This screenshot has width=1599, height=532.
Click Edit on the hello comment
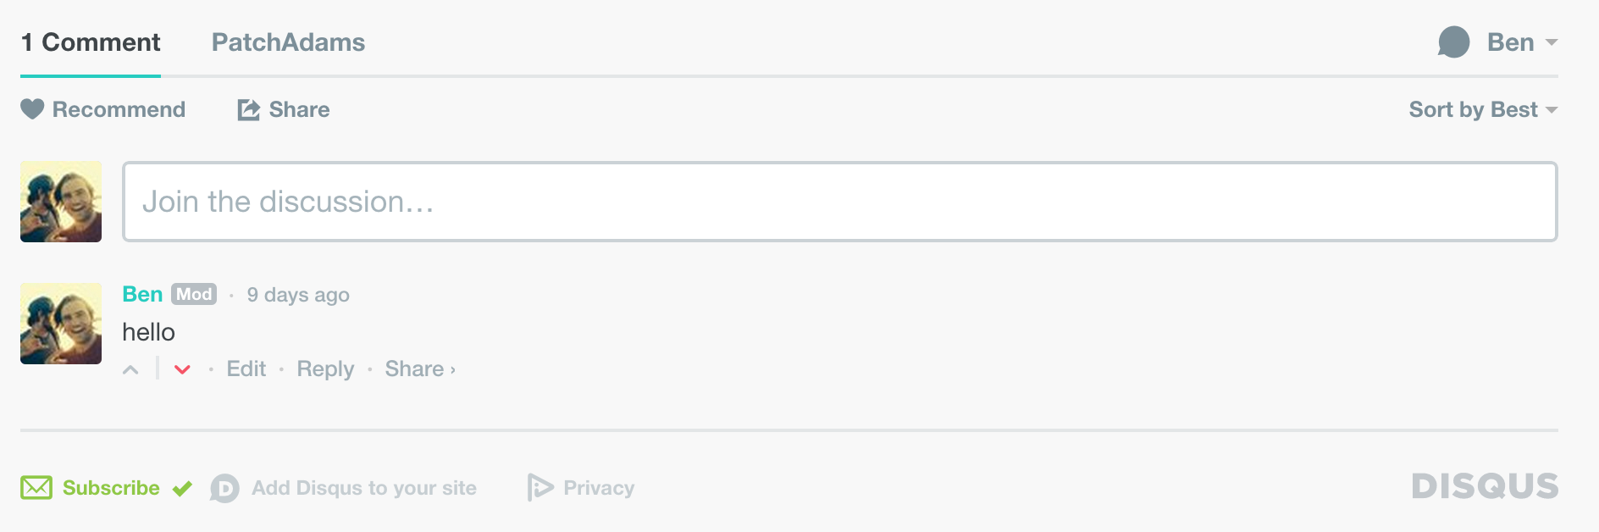tap(246, 369)
